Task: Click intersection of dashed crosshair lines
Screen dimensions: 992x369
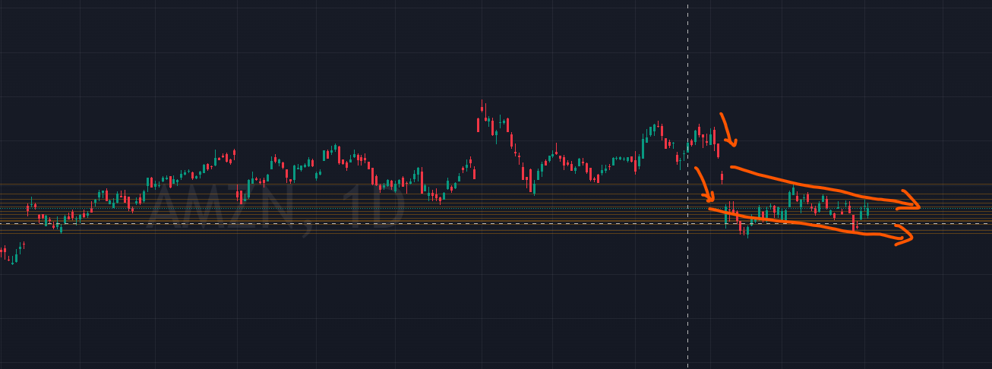Action: [688, 223]
